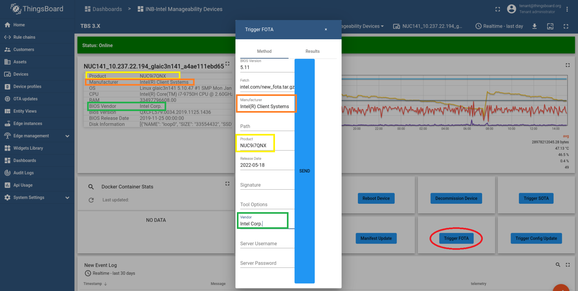Toggle fullscreen in the top header

pyautogui.click(x=498, y=9)
